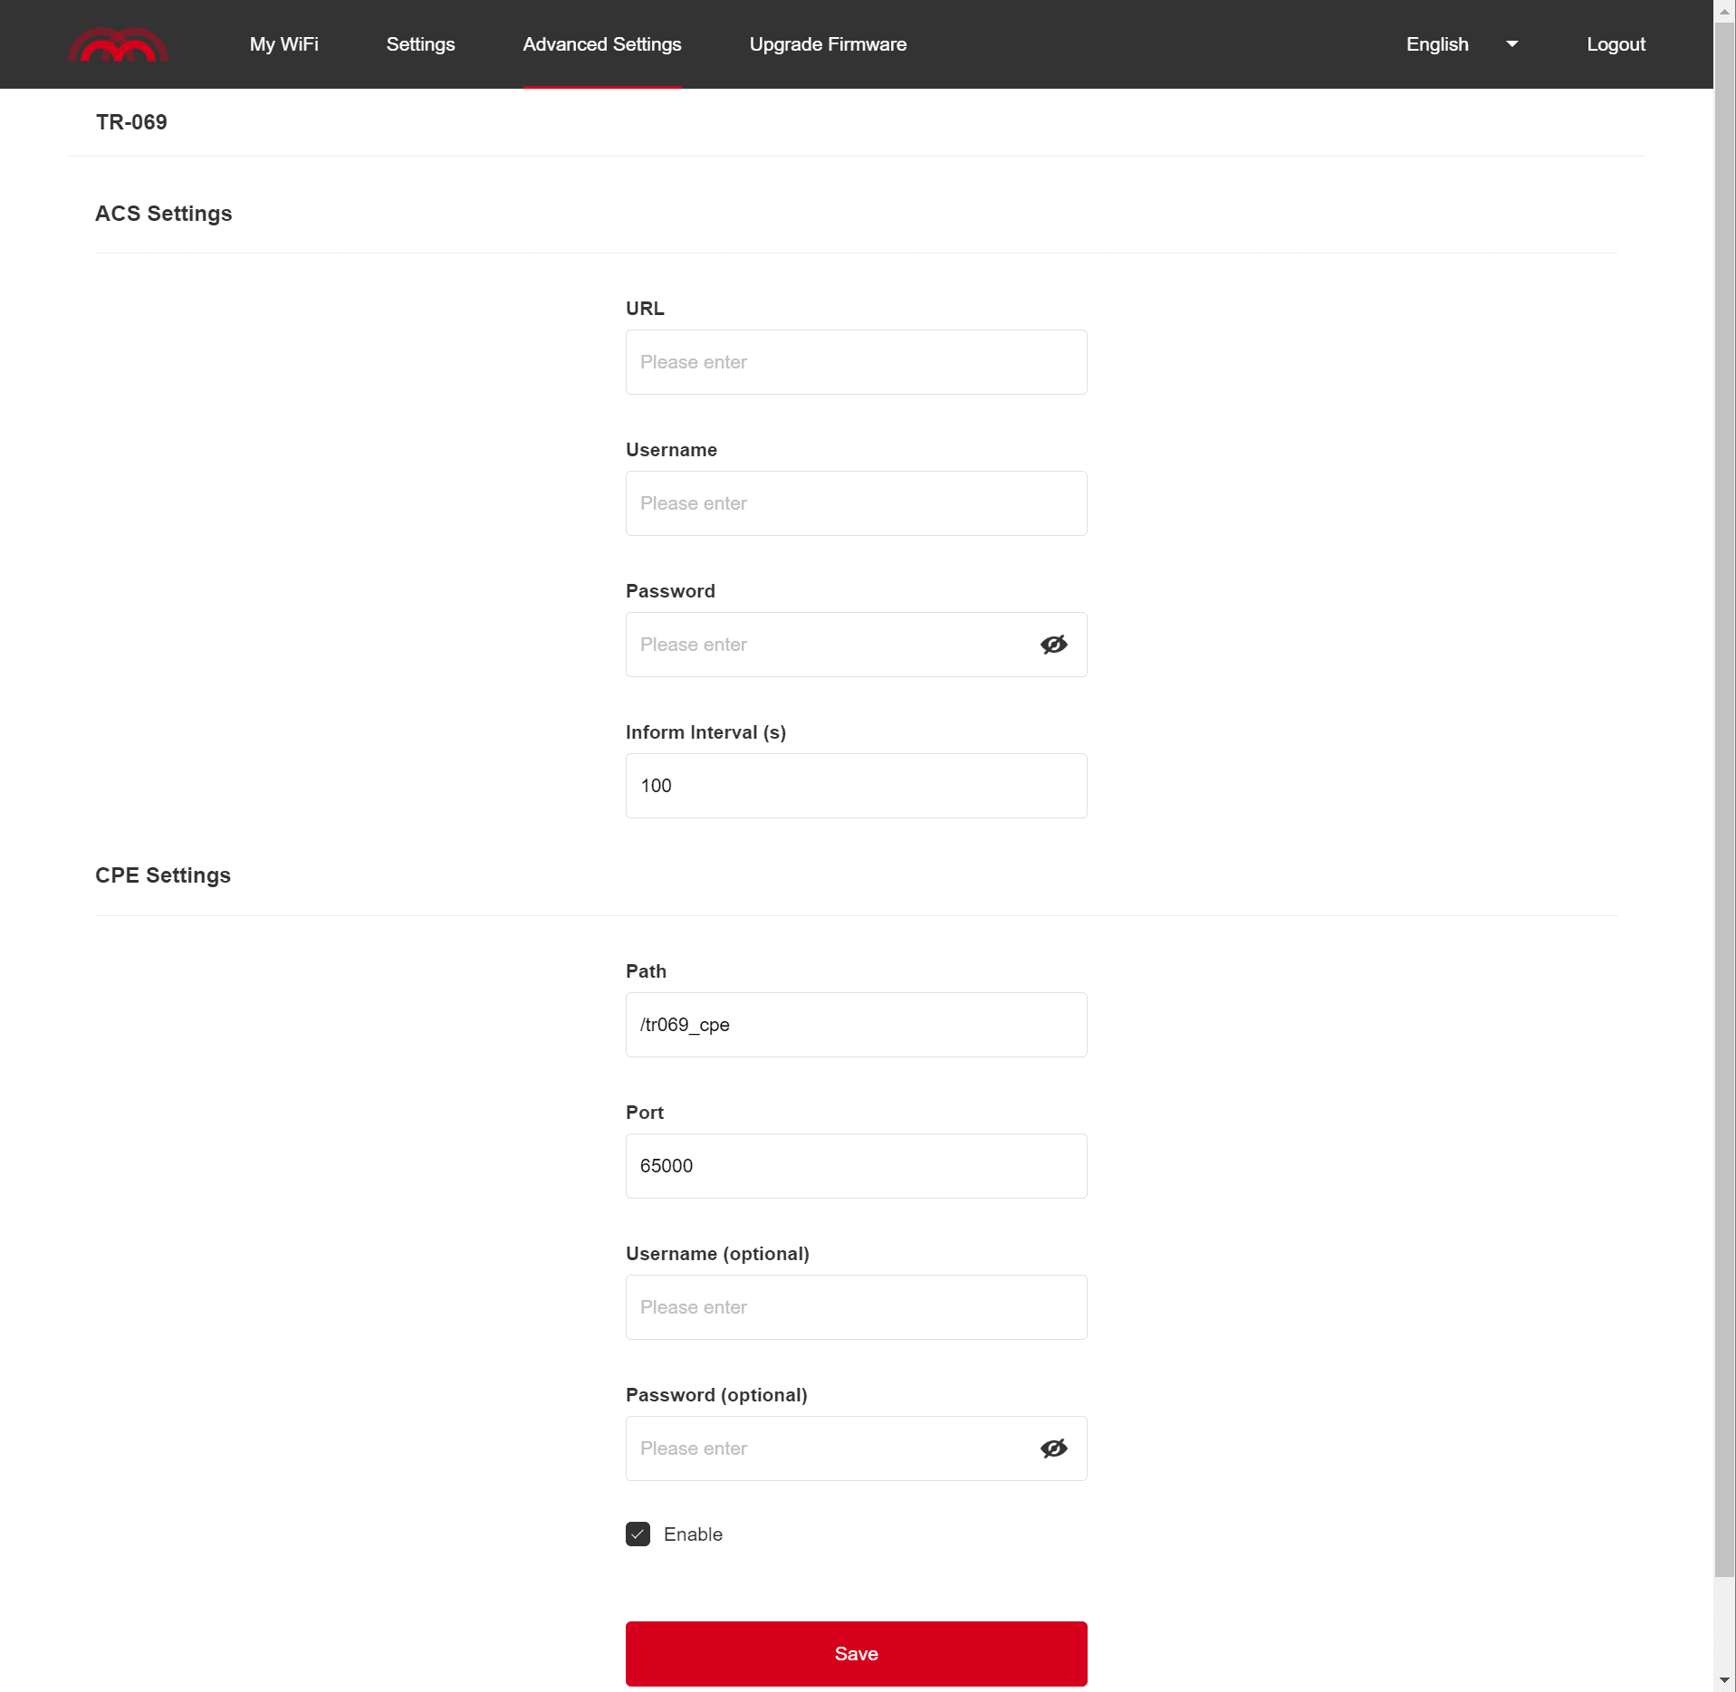Click the Logout link
The image size is (1736, 1692).
[x=1616, y=44]
